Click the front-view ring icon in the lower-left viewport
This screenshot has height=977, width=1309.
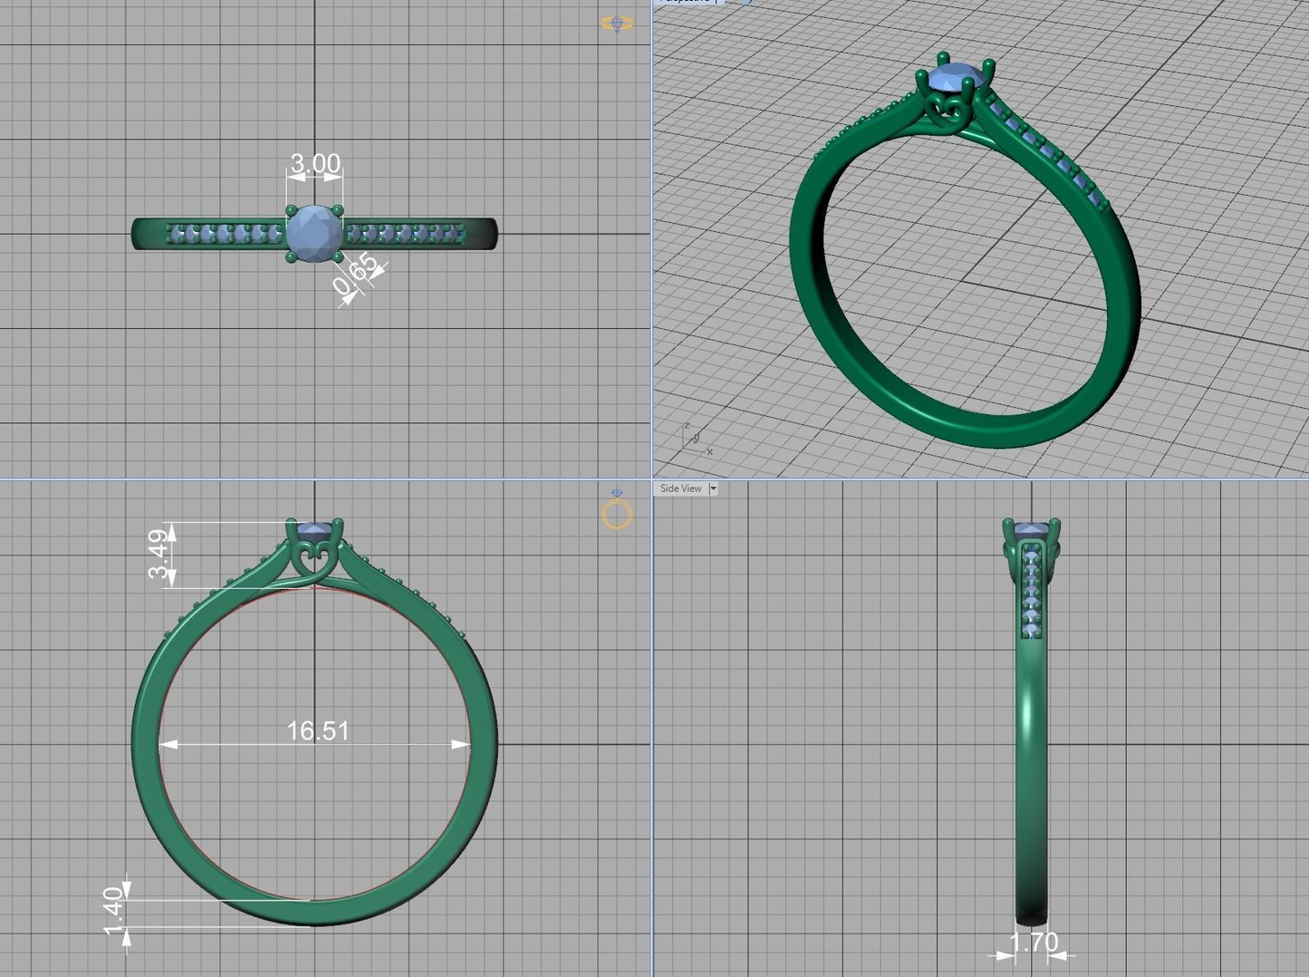point(617,512)
